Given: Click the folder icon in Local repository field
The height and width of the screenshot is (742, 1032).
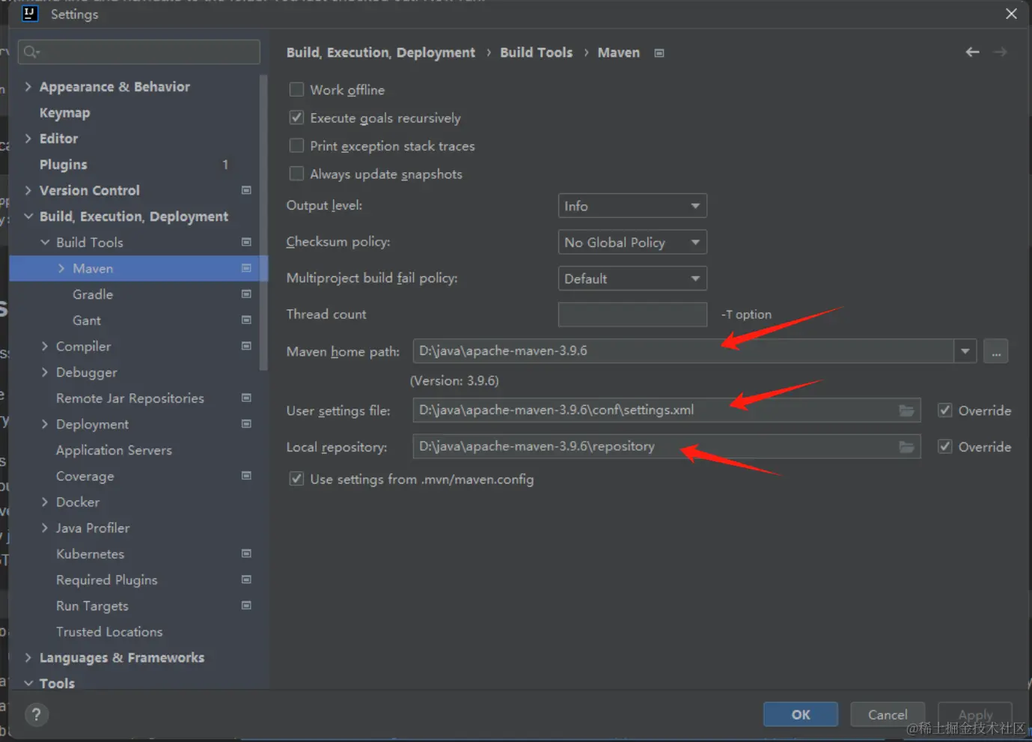Looking at the screenshot, I should (x=906, y=447).
